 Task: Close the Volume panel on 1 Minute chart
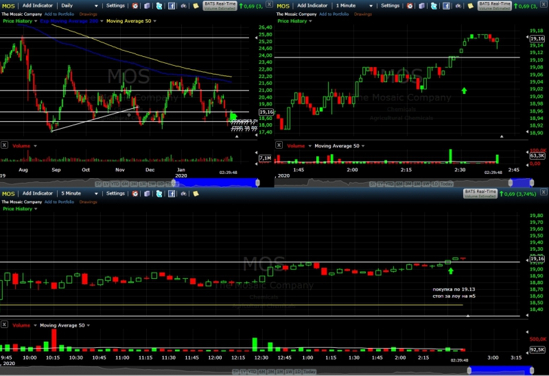click(x=279, y=145)
